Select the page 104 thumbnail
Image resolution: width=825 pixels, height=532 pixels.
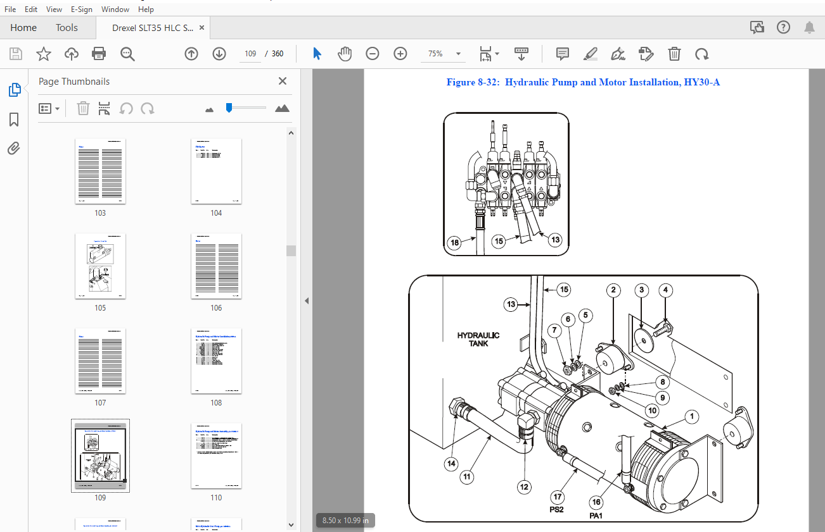click(216, 171)
